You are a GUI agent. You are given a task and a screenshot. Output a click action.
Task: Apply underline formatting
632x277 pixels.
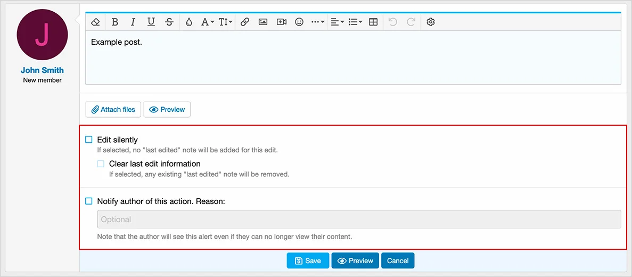point(151,22)
